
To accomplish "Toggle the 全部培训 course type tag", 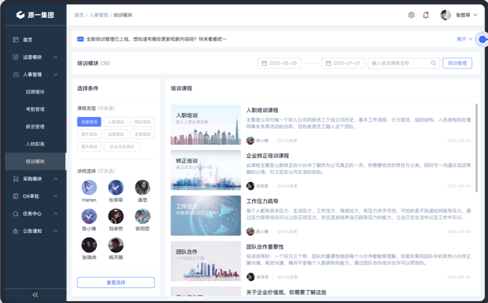I will pyautogui.click(x=89, y=122).
